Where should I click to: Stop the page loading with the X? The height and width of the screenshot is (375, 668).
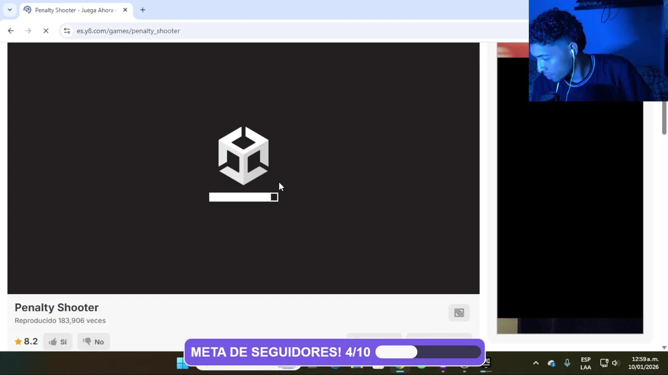click(x=46, y=31)
